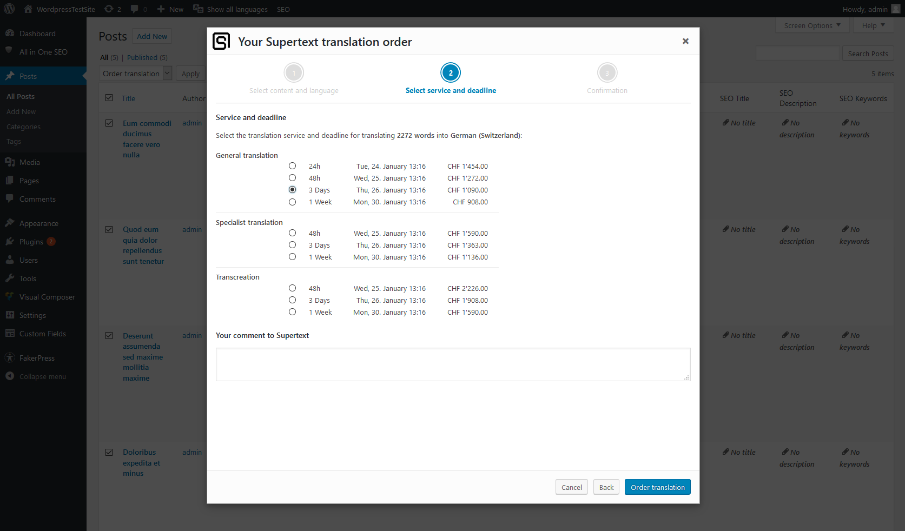Click the Your comment to Supertext text area
The height and width of the screenshot is (531, 905).
pos(453,364)
